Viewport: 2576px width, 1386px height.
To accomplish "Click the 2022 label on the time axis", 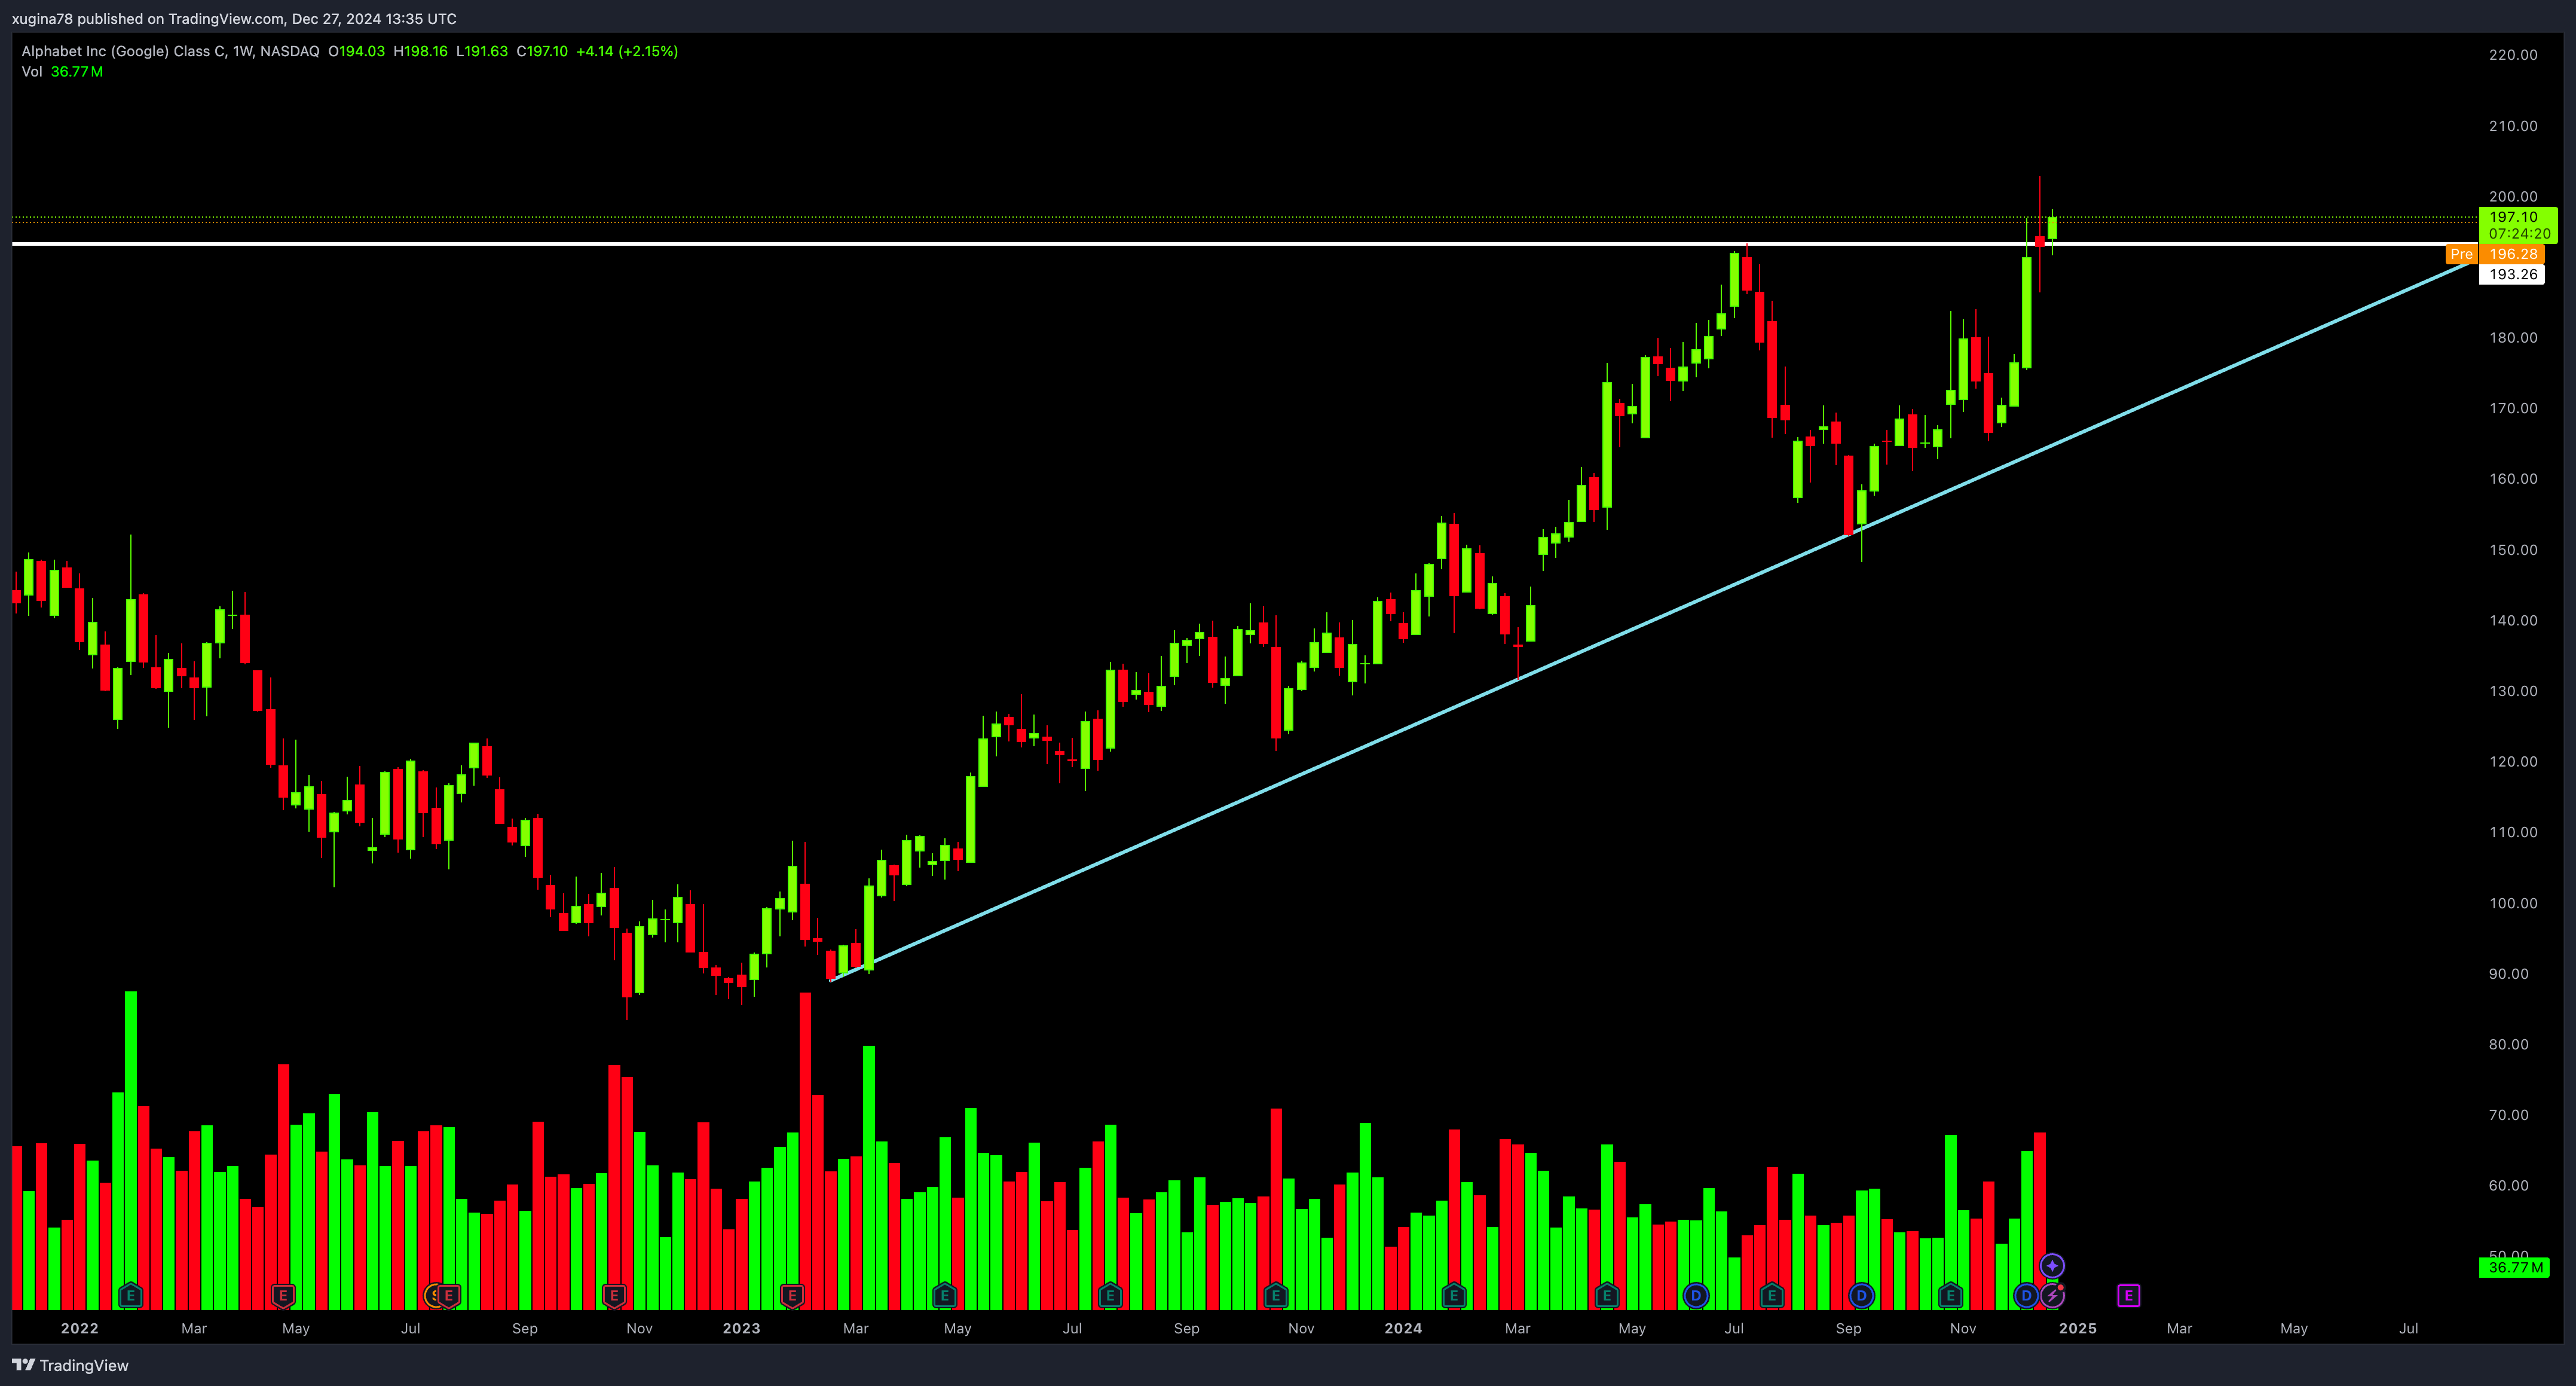I will click(x=79, y=1329).
